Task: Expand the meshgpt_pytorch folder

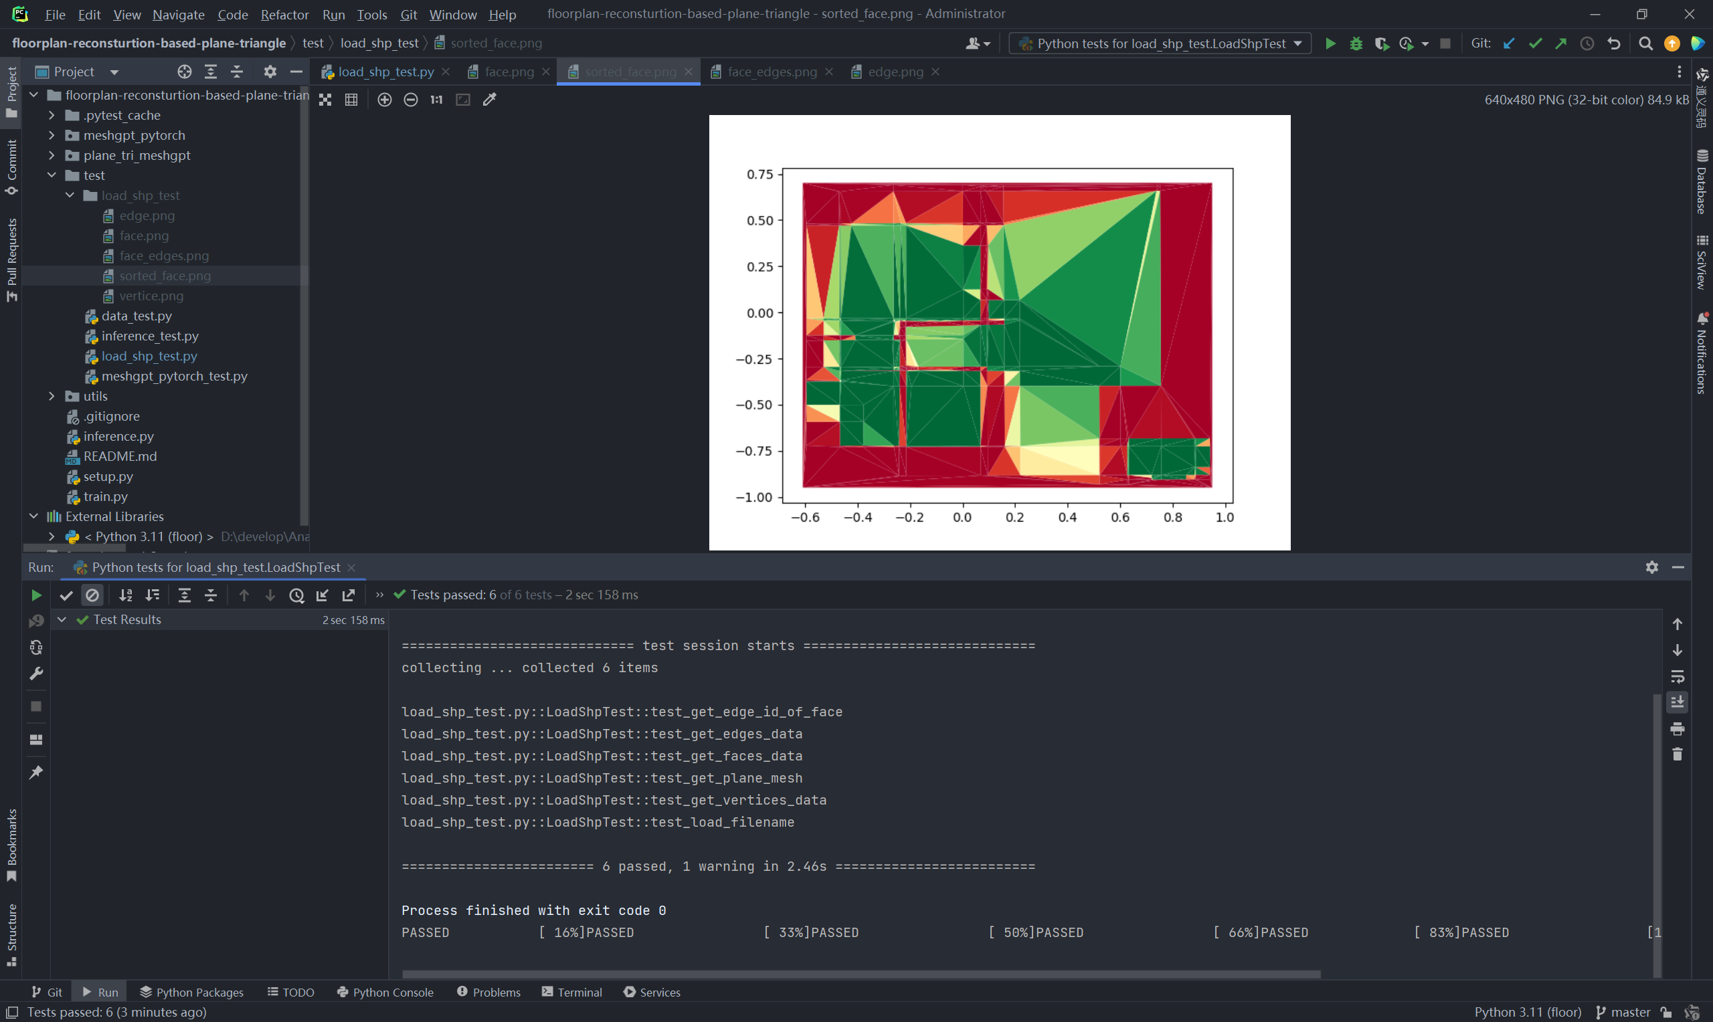Action: (x=52, y=135)
